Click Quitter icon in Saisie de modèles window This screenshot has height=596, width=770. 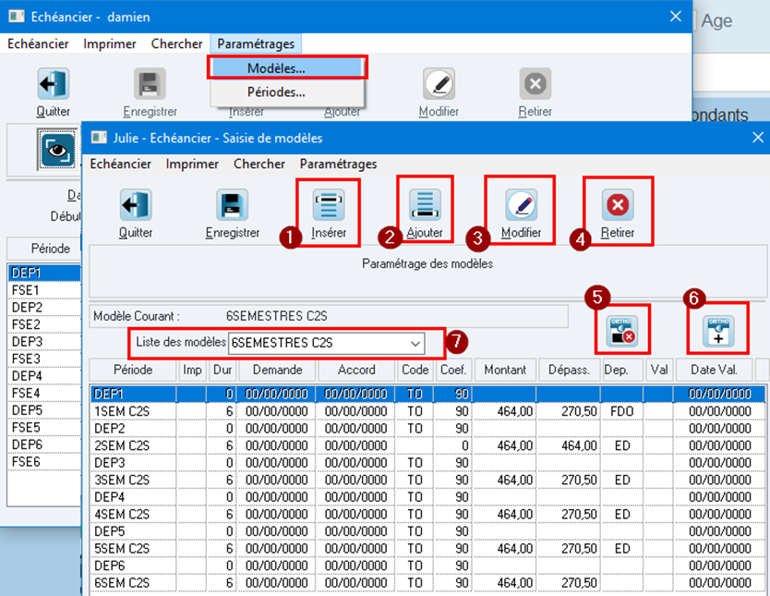pos(136,205)
